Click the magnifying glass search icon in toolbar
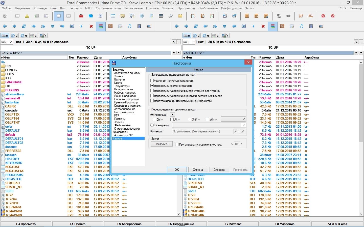This screenshot has width=364, height=227. (171, 16)
